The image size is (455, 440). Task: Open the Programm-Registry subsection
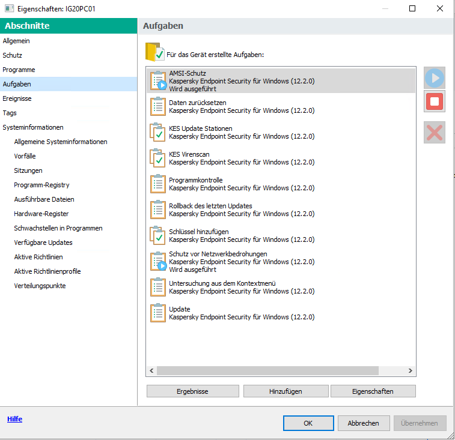[42, 185]
